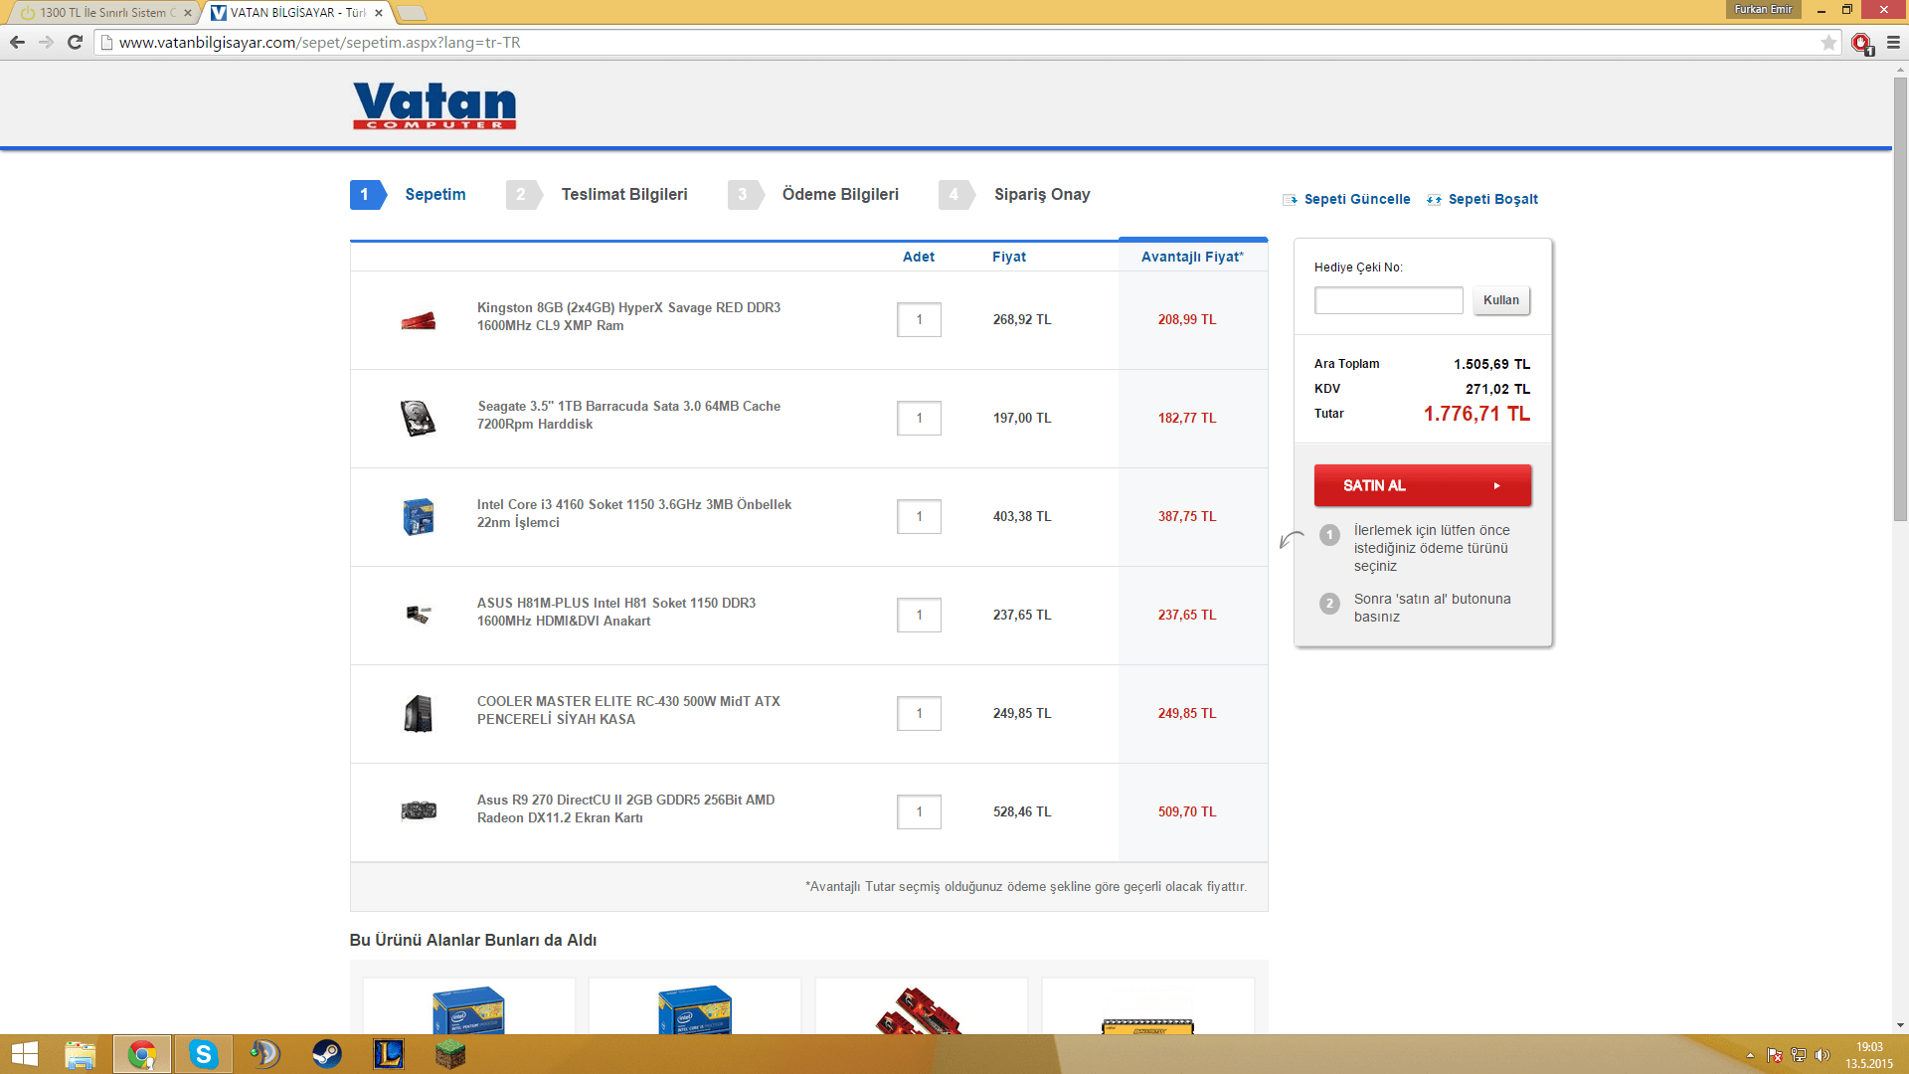This screenshot has height=1074, width=1909.
Task: Click the Asus R9 270 quantity box
Action: click(919, 811)
